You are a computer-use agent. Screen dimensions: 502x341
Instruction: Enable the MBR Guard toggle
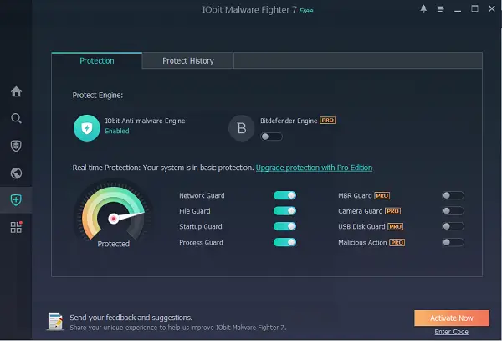click(453, 195)
